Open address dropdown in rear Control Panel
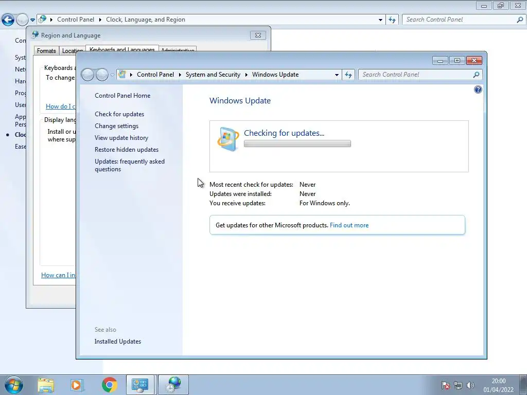 pos(380,20)
